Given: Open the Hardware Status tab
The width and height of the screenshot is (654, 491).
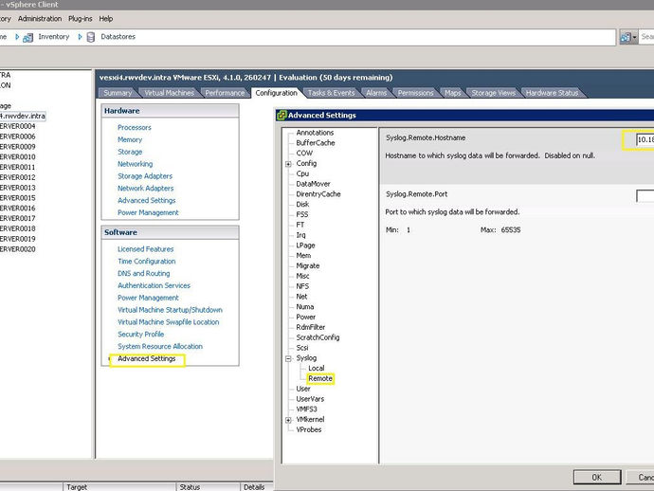Looking at the screenshot, I should click(552, 93).
